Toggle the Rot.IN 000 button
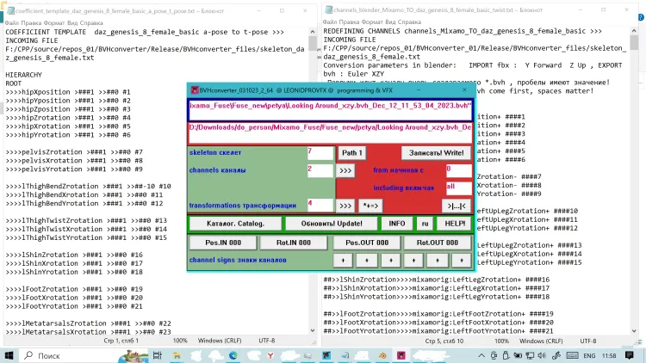Viewport: 646px width, 363px height. tap(294, 243)
